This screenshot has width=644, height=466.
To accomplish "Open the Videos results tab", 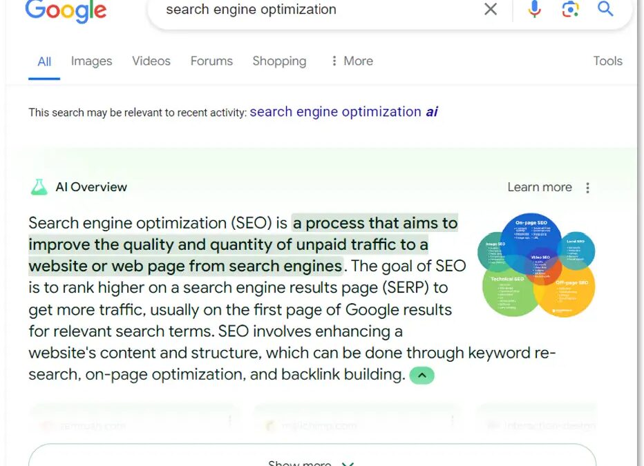I will click(x=151, y=61).
